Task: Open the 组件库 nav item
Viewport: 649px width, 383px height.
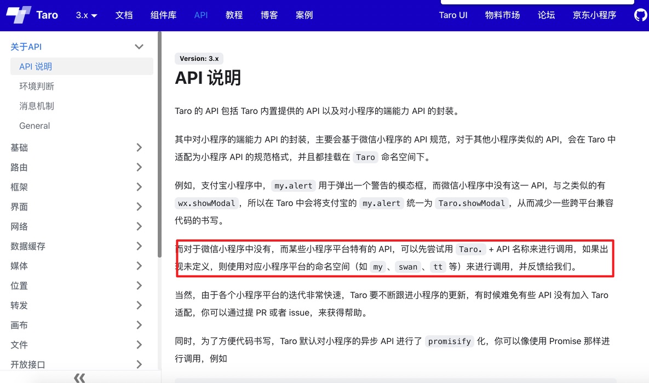Action: (164, 15)
